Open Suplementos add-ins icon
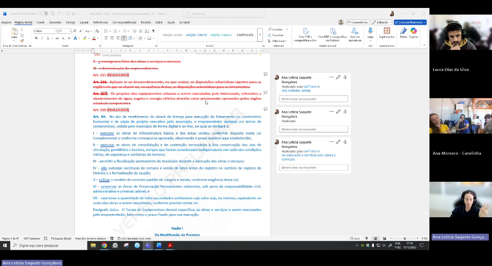This screenshot has width=492, height=266. pyautogui.click(x=386, y=32)
